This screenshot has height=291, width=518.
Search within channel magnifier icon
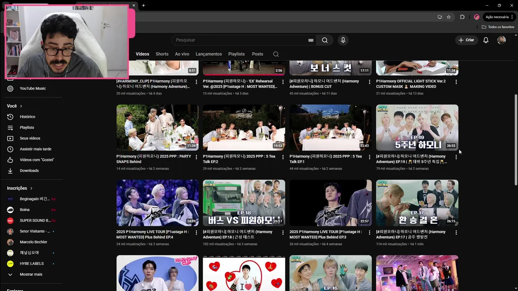276,54
